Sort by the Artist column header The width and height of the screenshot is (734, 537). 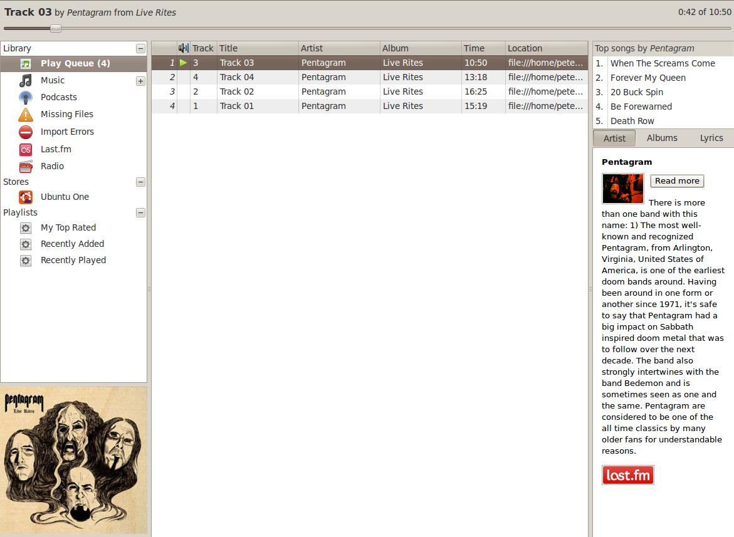pyautogui.click(x=339, y=48)
